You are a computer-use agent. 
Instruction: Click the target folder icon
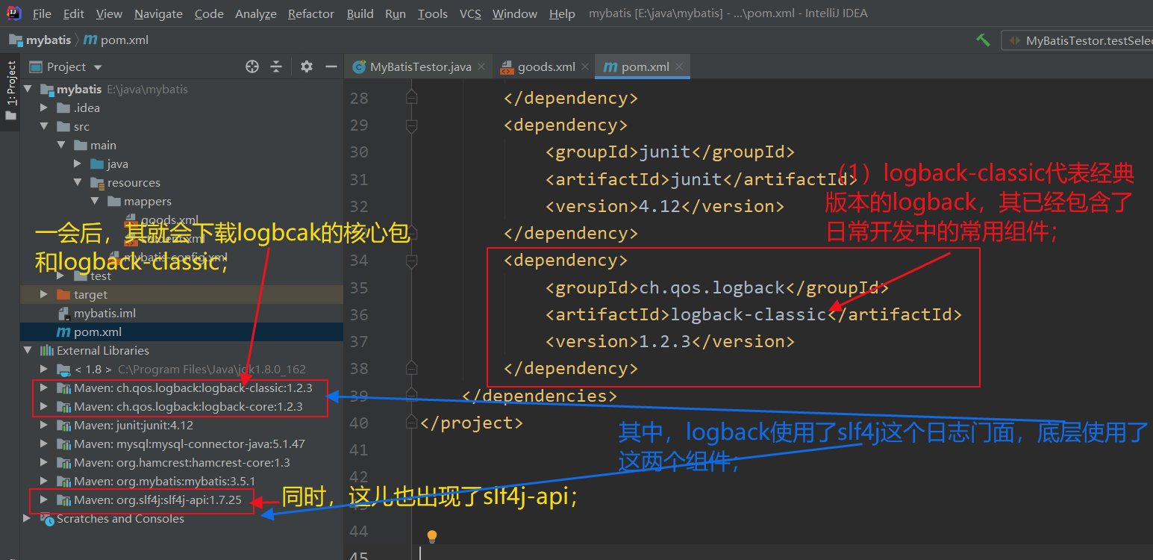pos(63,295)
